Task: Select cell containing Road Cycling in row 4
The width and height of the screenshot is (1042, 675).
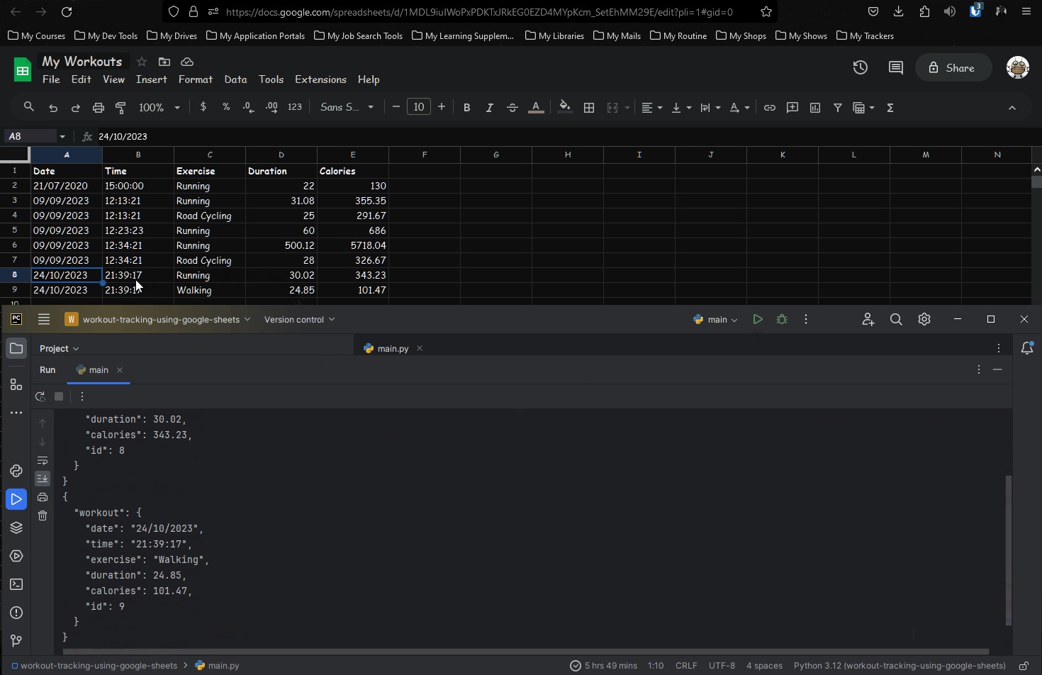Action: point(210,216)
